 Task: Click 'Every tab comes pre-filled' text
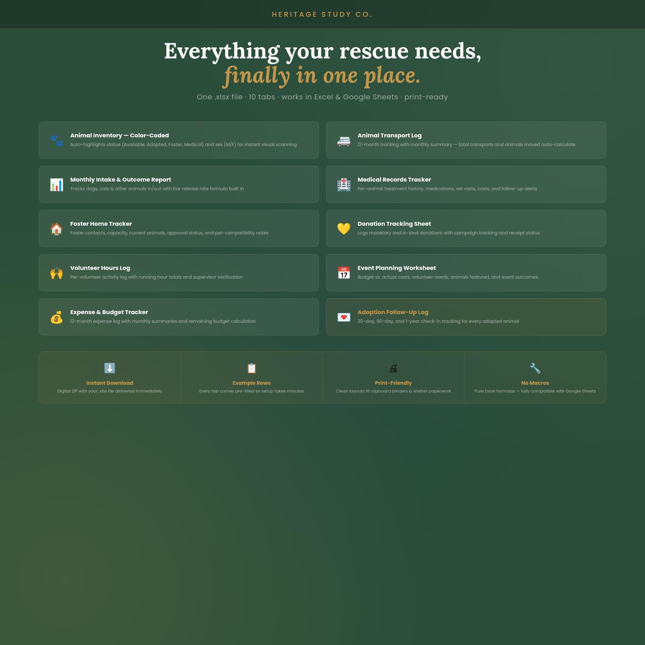tap(252, 391)
